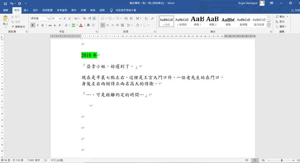Expand the Styles gallery More arrow
The image size is (300, 163).
269,26
